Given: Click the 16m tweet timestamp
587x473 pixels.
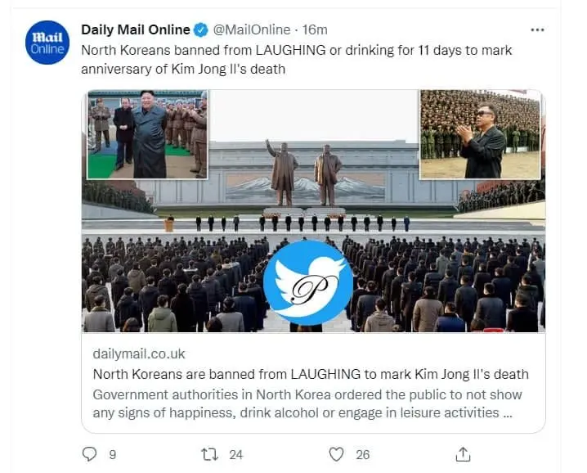Looking at the screenshot, I should (x=316, y=30).
